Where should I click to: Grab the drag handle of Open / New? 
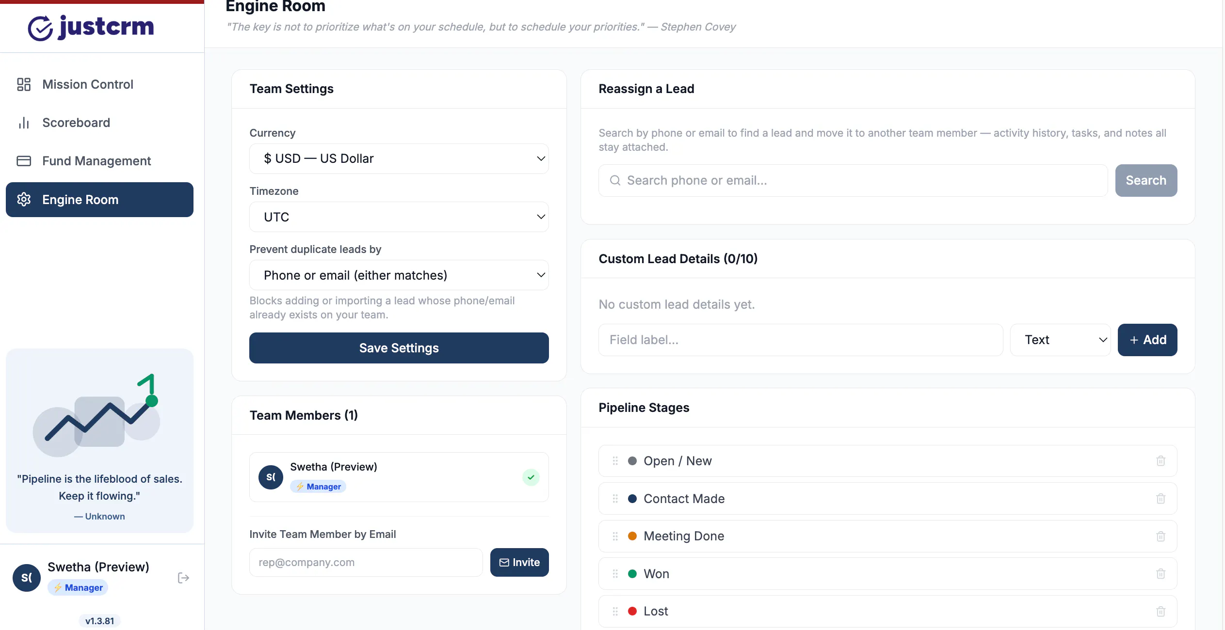(615, 461)
